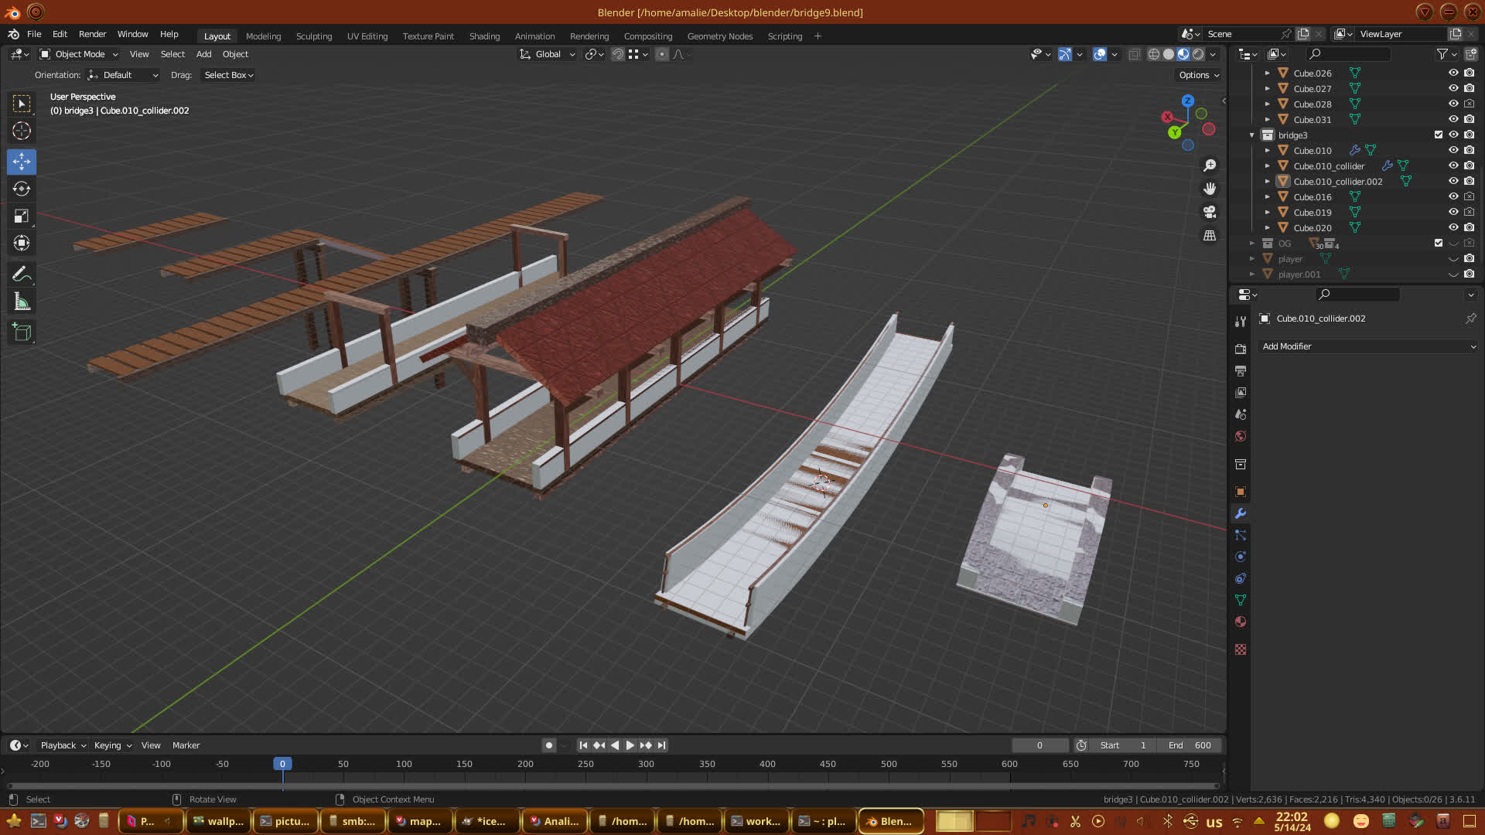Select the Annotate pencil tool
Viewport: 1485px width, 835px height.
point(22,274)
